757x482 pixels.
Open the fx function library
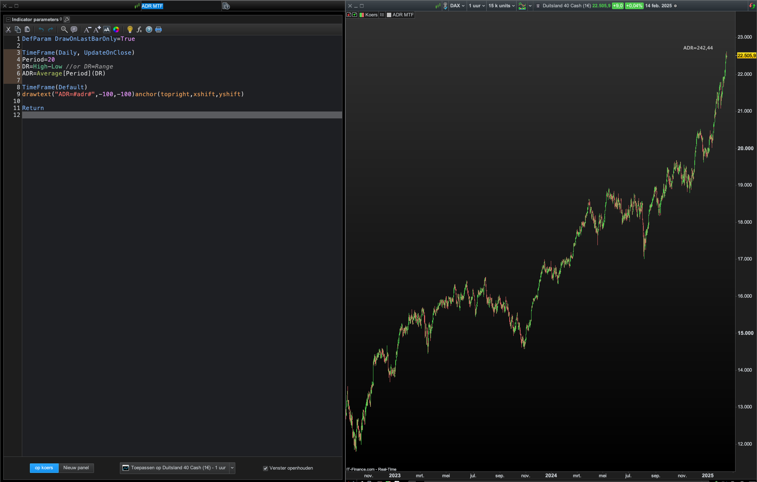tap(139, 30)
